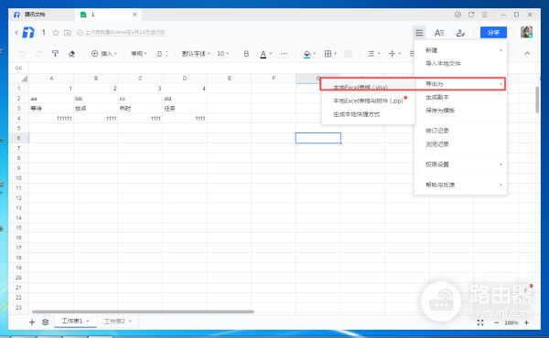Screen dimensions: 549x338
Task: Click the cell containing 任务
Action: tap(185, 109)
